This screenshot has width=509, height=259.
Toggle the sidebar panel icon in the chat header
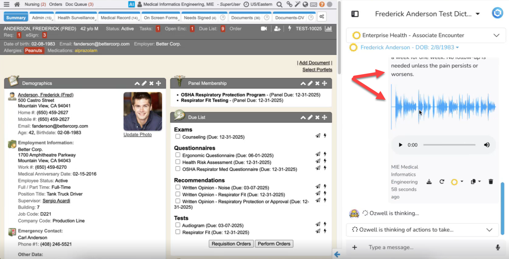(x=355, y=14)
